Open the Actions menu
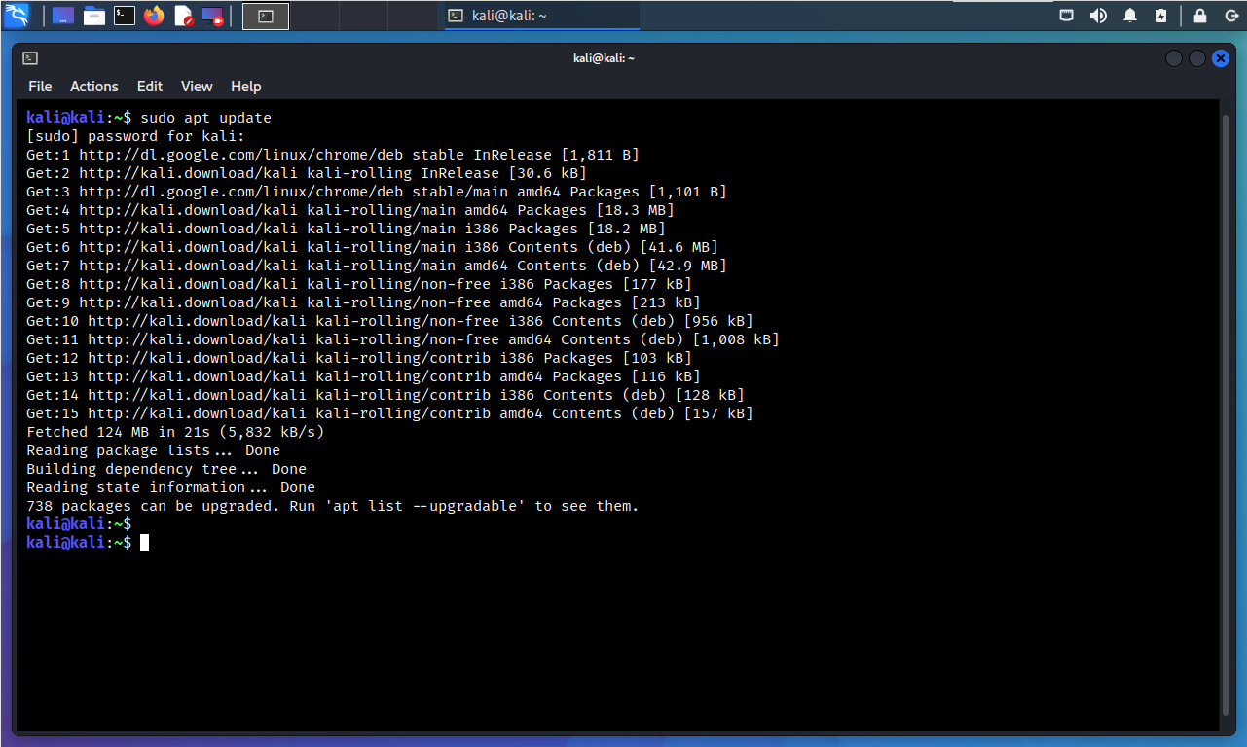The width and height of the screenshot is (1247, 747). [94, 87]
